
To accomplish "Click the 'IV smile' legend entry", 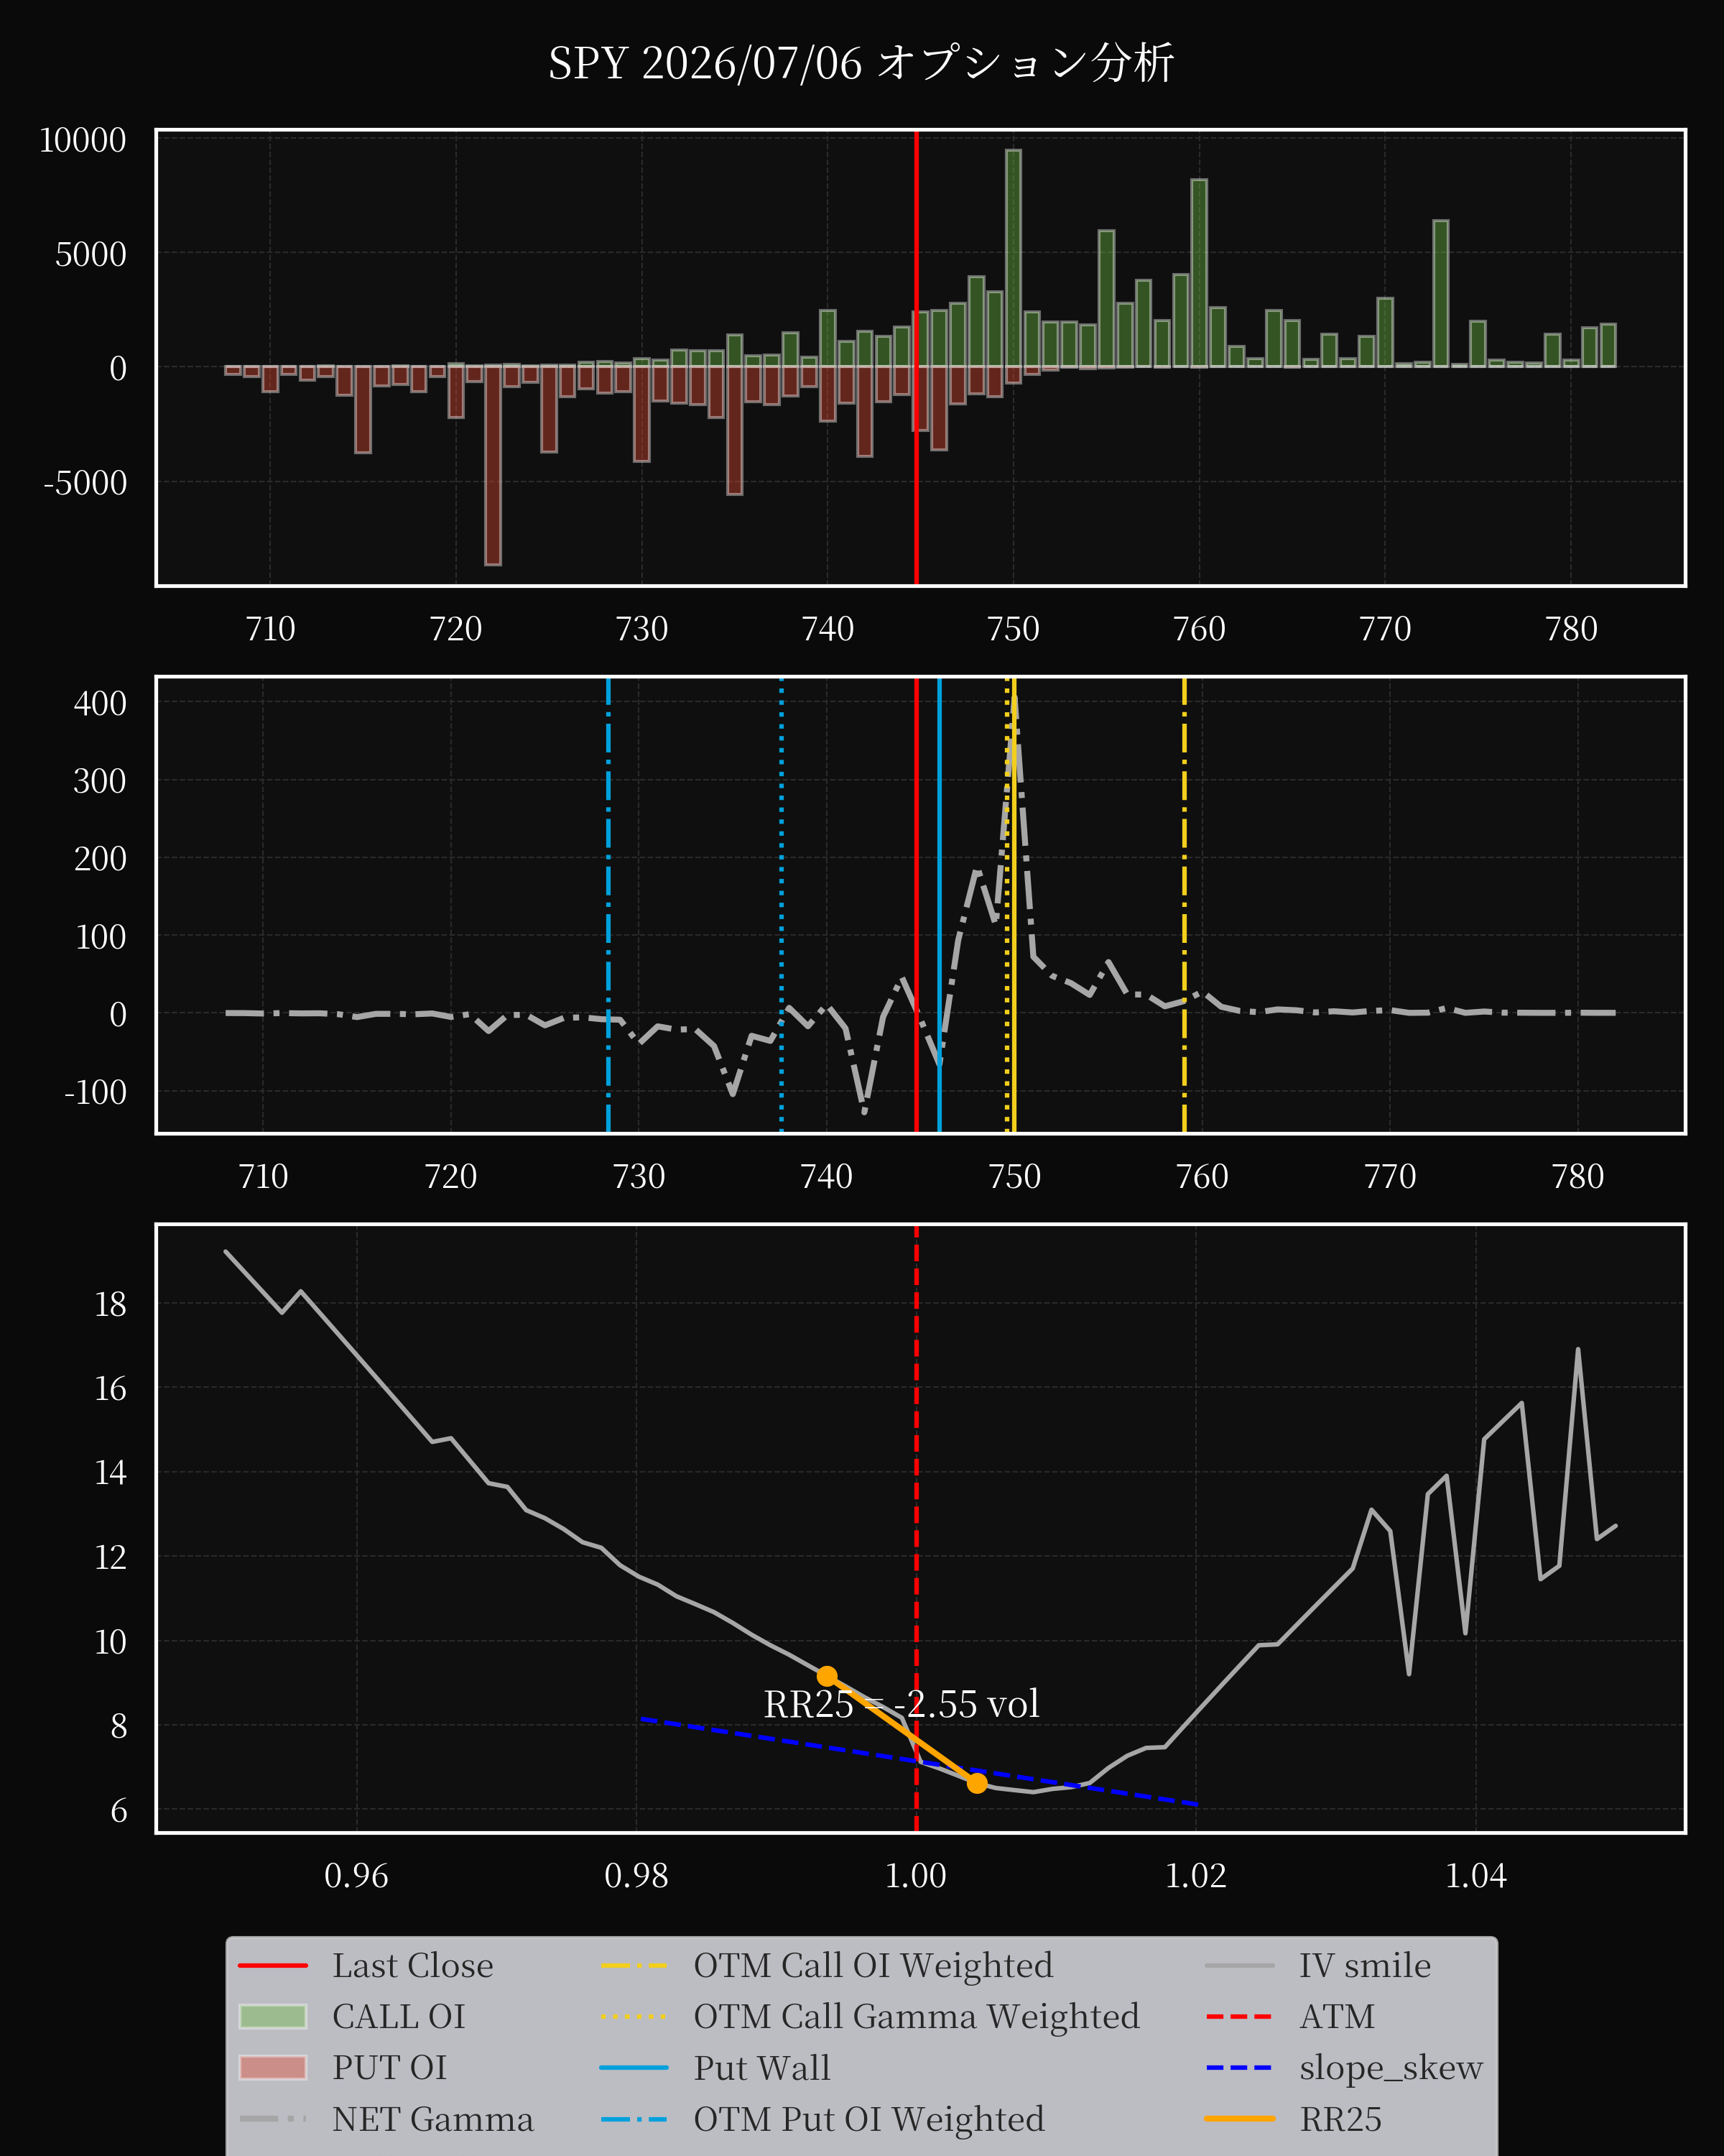I will [x=1318, y=1966].
